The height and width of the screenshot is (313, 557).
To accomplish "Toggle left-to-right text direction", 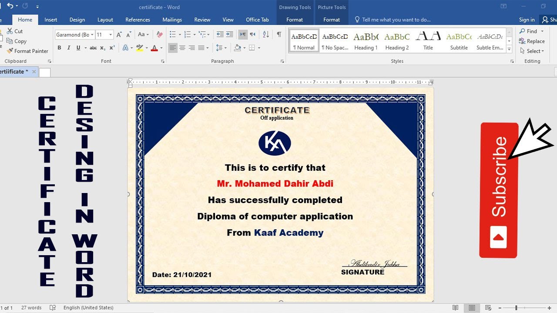I will click(243, 34).
